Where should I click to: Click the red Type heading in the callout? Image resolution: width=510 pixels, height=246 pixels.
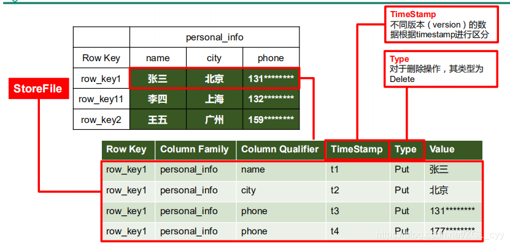(399, 59)
